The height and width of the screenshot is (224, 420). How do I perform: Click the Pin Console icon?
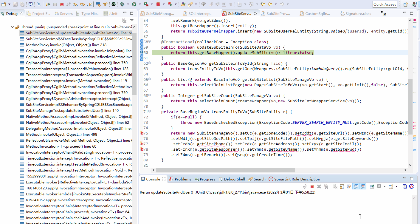pos(372,186)
